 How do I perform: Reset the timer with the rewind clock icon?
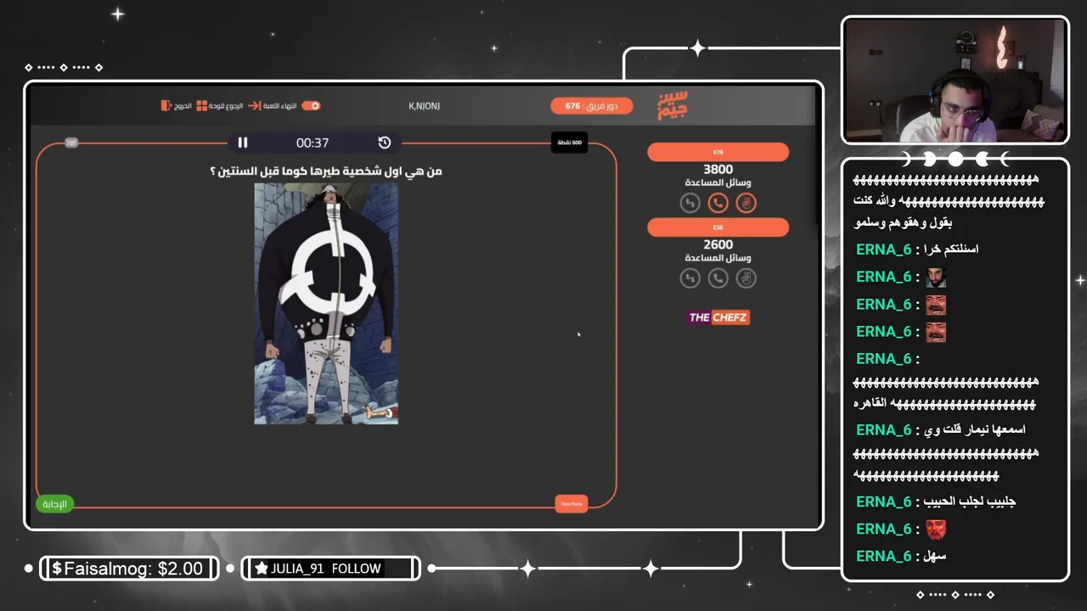(385, 143)
